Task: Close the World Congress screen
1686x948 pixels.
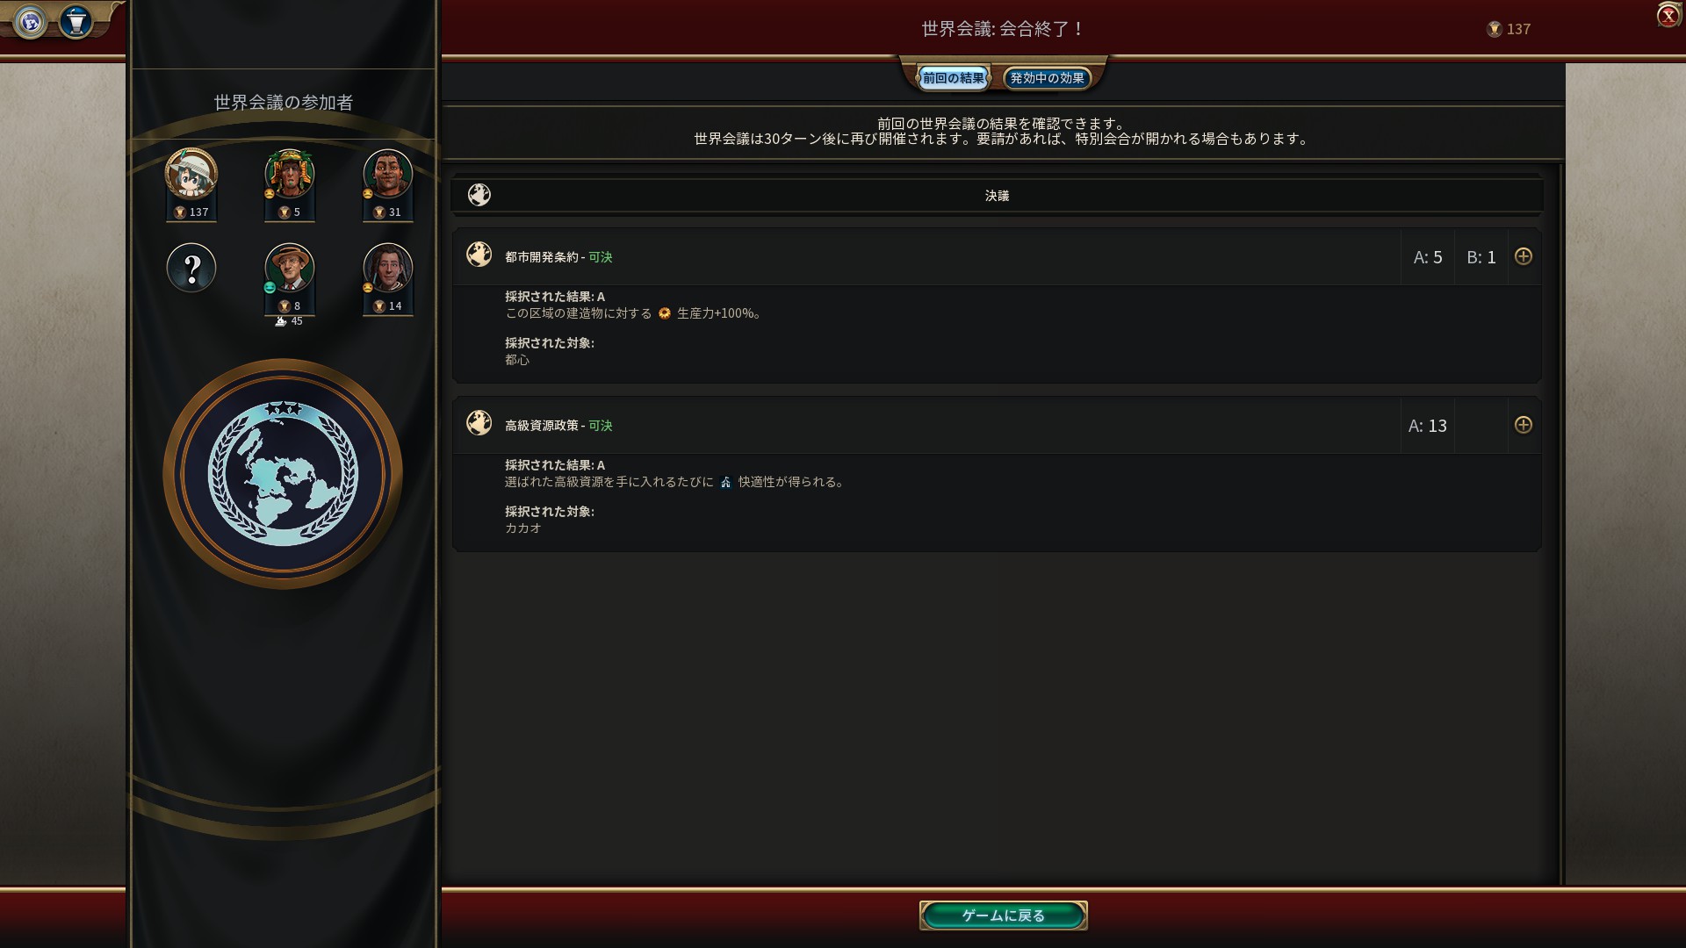Action: [x=1668, y=16]
